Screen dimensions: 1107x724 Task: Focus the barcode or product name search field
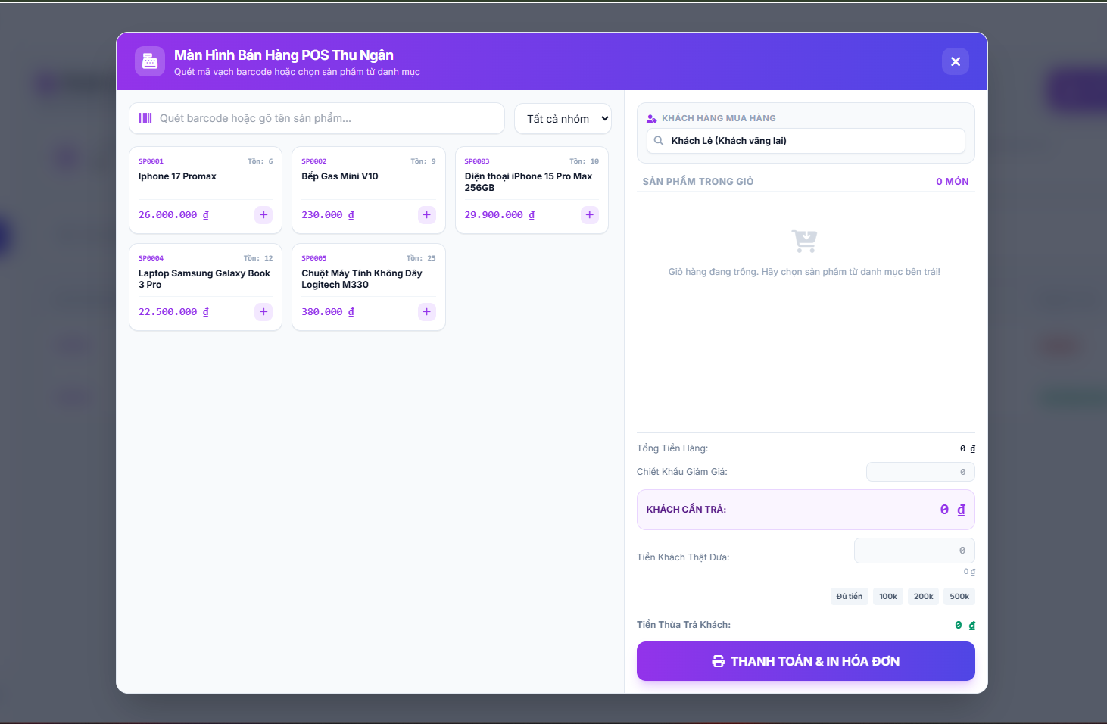[317, 118]
